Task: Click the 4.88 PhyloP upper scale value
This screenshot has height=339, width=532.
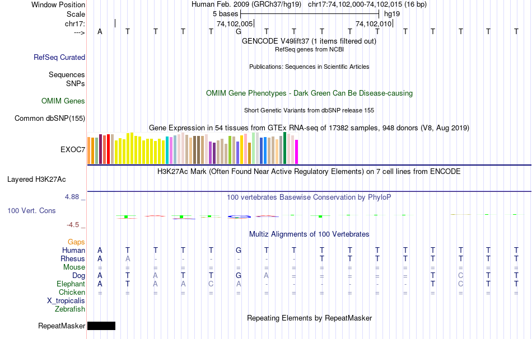Action: coord(72,197)
